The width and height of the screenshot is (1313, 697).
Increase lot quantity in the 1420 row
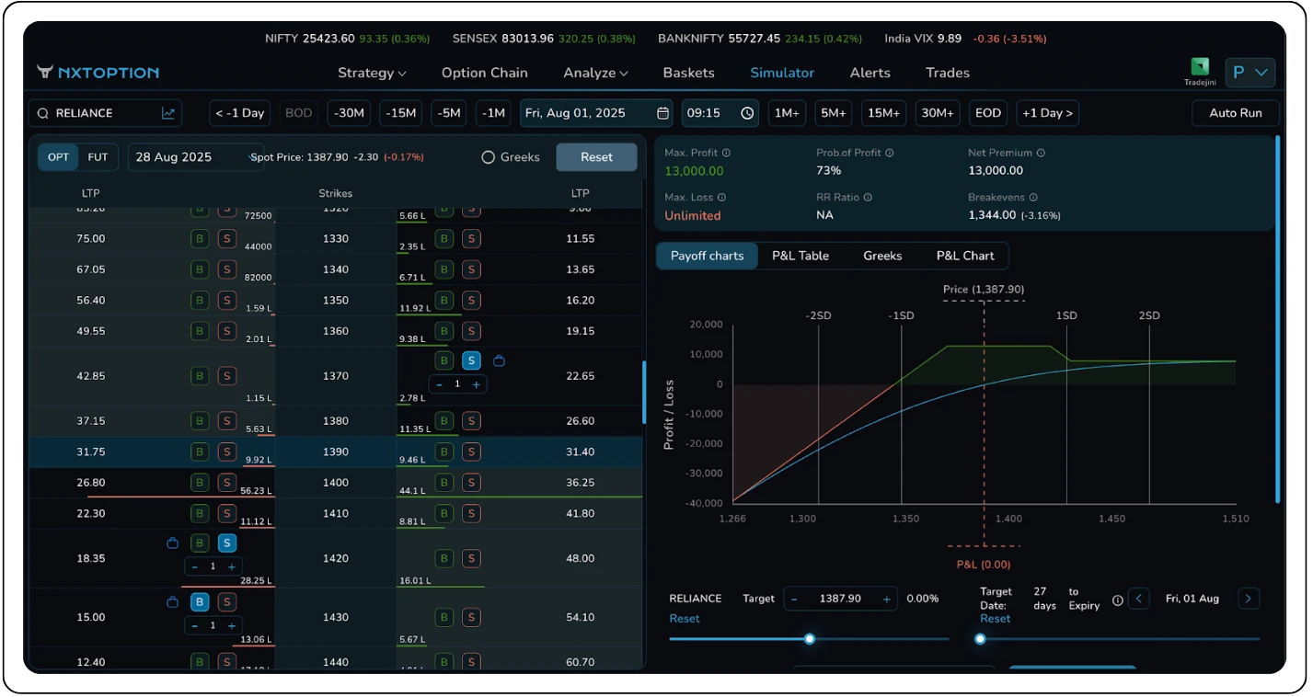click(x=232, y=566)
